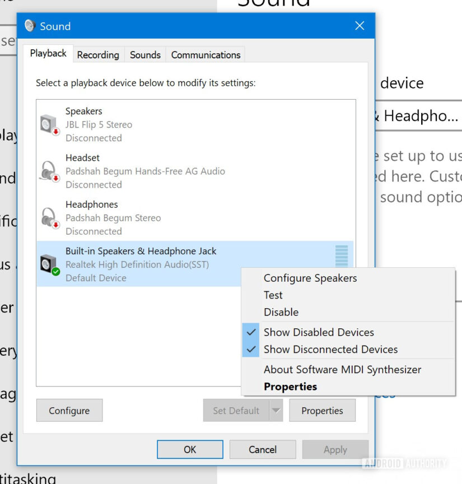The height and width of the screenshot is (484, 462).
Task: Switch to the Communications tab
Action: [205, 54]
